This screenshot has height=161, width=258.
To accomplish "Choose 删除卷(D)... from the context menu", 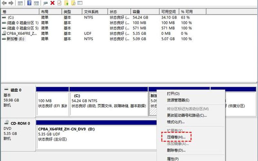I will tap(176, 150).
